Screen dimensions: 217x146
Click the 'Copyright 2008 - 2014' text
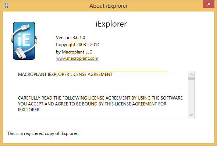pyautogui.click(x=78, y=45)
